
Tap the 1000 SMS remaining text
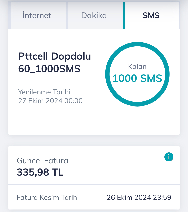137,78
